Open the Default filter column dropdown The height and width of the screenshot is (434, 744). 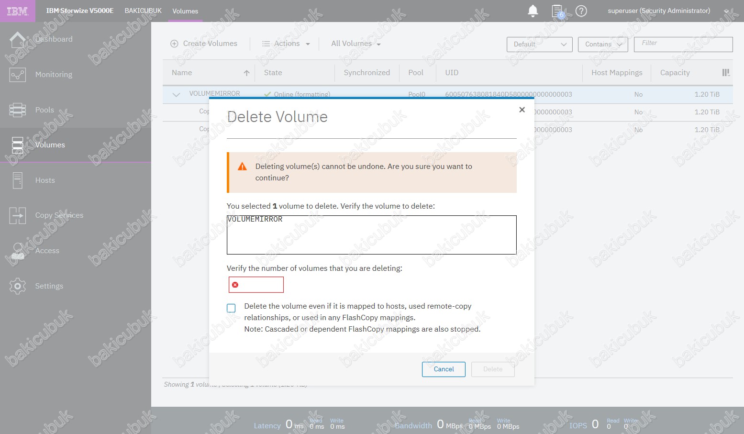(x=540, y=45)
